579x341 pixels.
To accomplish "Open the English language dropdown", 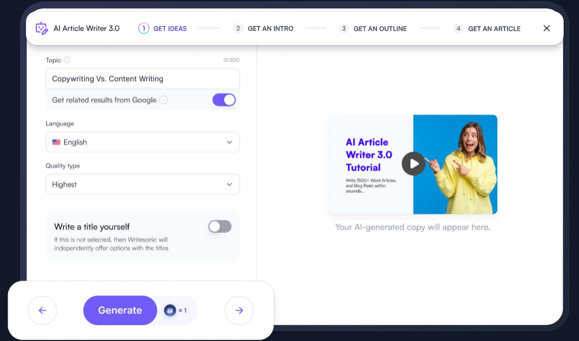I will (143, 142).
